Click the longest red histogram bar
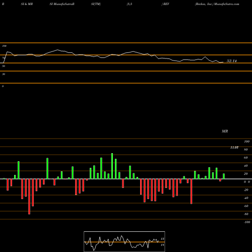This screenshot has height=252, width=252. pyautogui.click(x=29, y=197)
